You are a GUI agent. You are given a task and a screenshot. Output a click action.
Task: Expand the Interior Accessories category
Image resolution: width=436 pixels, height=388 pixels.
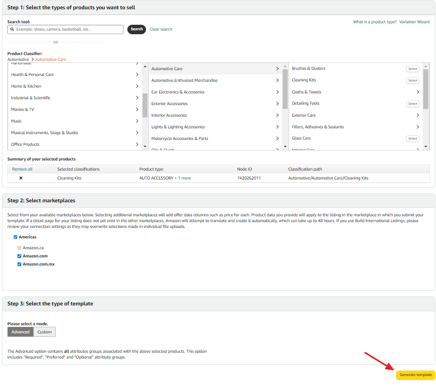(277, 115)
